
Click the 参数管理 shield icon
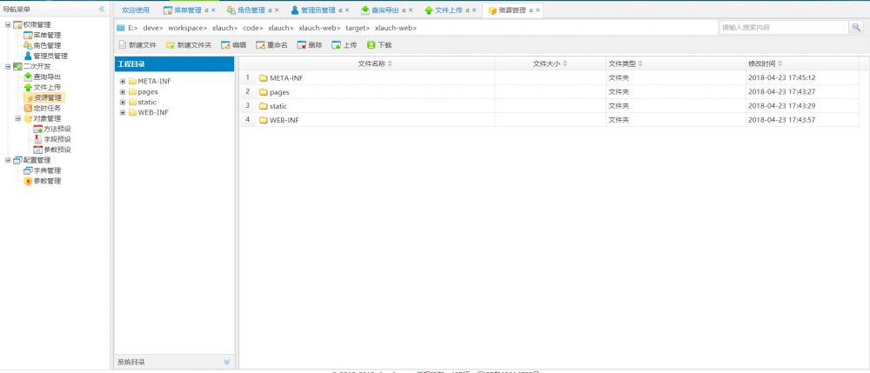(28, 181)
